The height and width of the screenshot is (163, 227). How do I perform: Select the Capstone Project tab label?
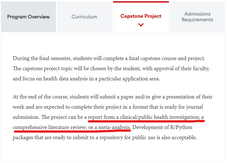[x=141, y=16]
